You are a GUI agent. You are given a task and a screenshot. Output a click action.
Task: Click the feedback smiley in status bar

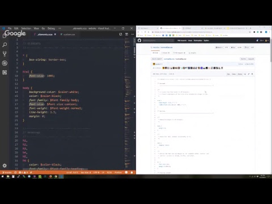point(126,172)
